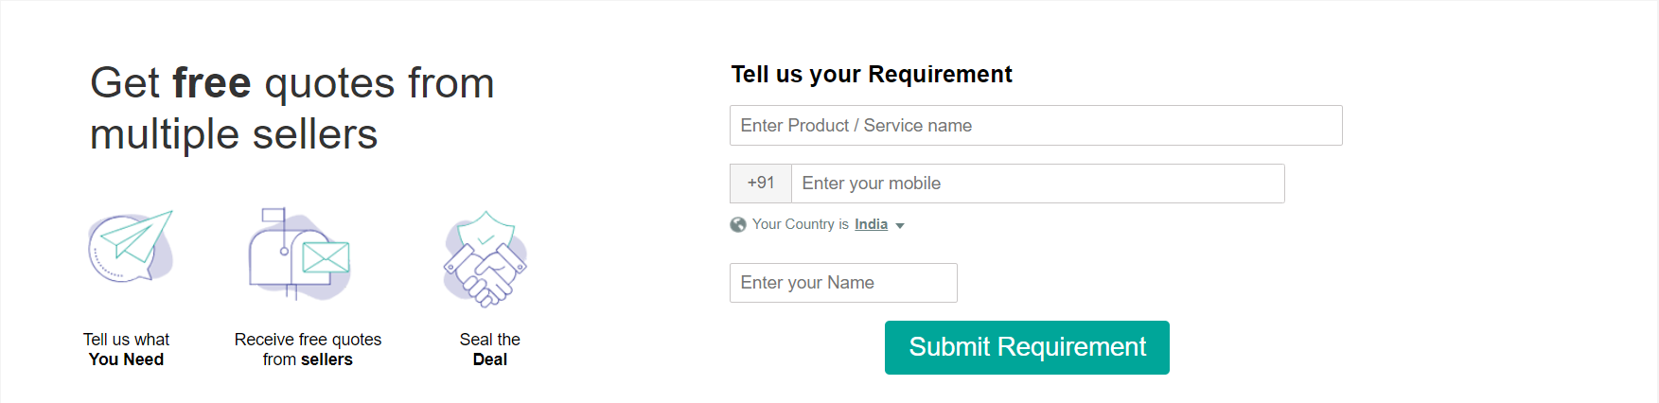The height and width of the screenshot is (403, 1659).
Task: Click the 'Tell us your Requirement' heading
Action: tap(872, 75)
